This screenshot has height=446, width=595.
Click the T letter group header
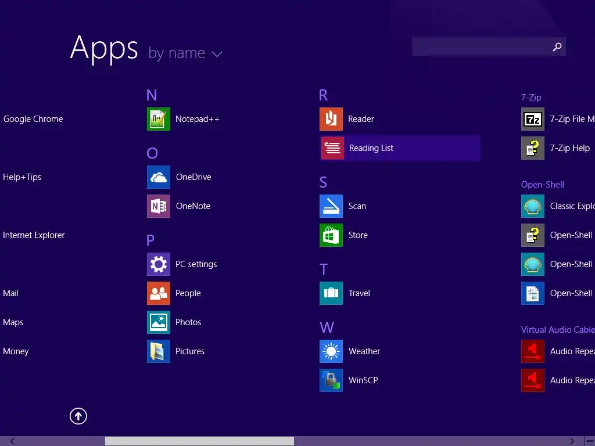point(323,269)
